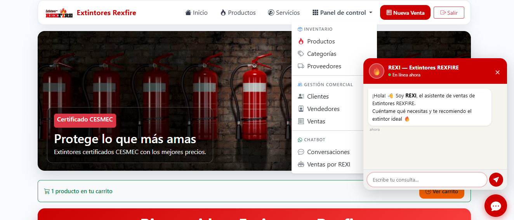Click the 1 producto en tu carrito text

[82, 191]
